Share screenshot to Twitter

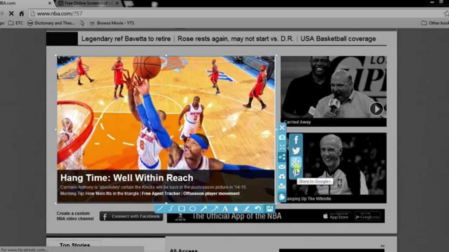296,151
